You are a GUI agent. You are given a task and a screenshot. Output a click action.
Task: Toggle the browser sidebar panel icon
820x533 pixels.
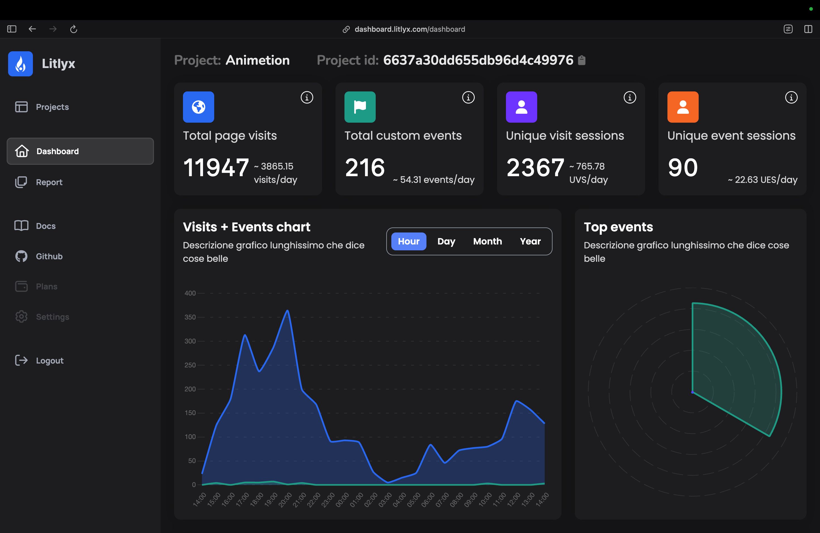(x=12, y=29)
